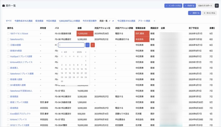Click the settings gear icon at top right

[x=216, y=6]
